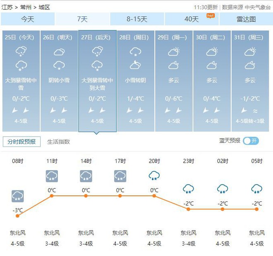Click 常州 breadcrumb link
Screen dimensions: 273x256
(26, 7)
